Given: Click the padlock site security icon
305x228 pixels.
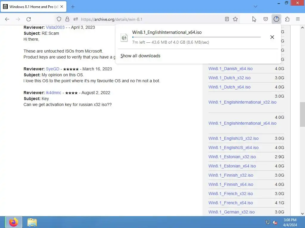Looking at the screenshot, I should (x=67, y=19).
